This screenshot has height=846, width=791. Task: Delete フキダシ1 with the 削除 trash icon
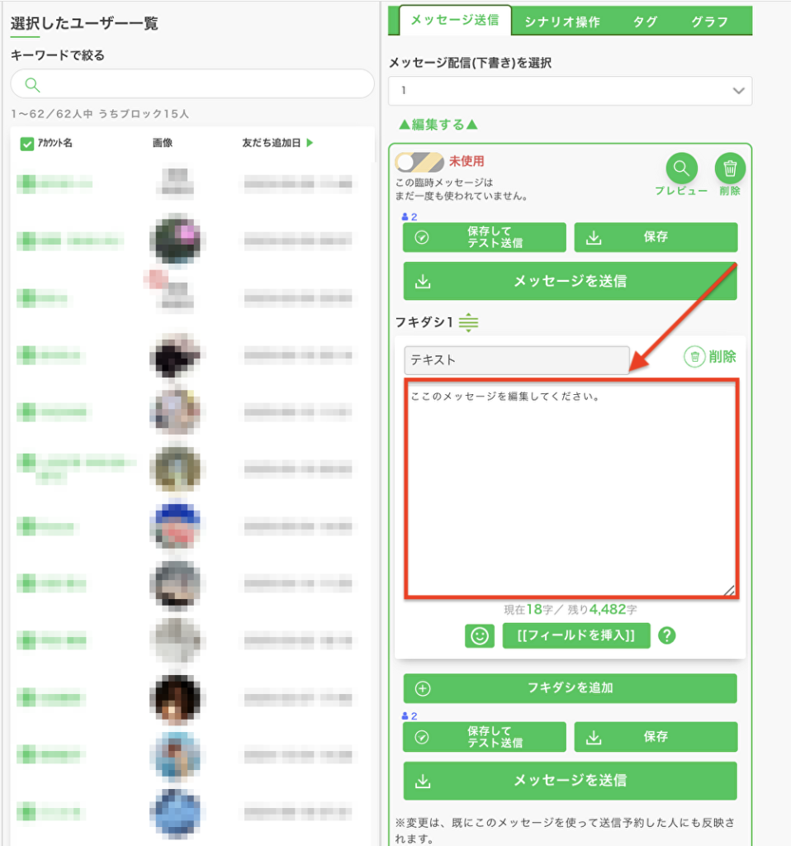709,357
